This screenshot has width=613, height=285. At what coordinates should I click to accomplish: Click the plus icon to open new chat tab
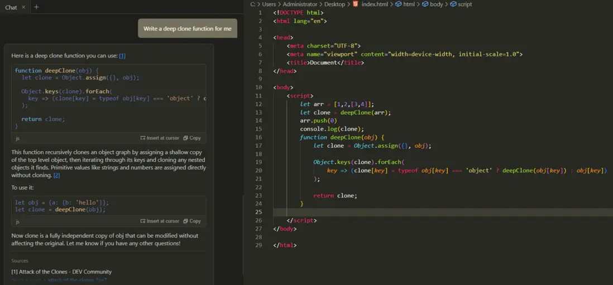pyautogui.click(x=36, y=7)
